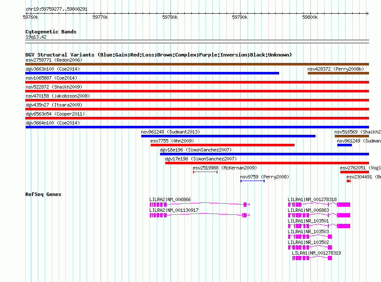Click the nsv1065887 (Coe2014) red loss bar

197,82
